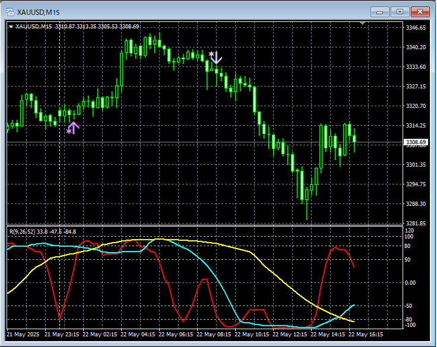Click the chart shift triangle marker at top
The image size is (437, 347).
[x=362, y=23]
